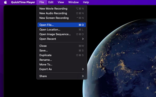The width and height of the screenshot is (156, 97).
Task: Open the QuickTime Player app menu
Action: pos(23,2)
